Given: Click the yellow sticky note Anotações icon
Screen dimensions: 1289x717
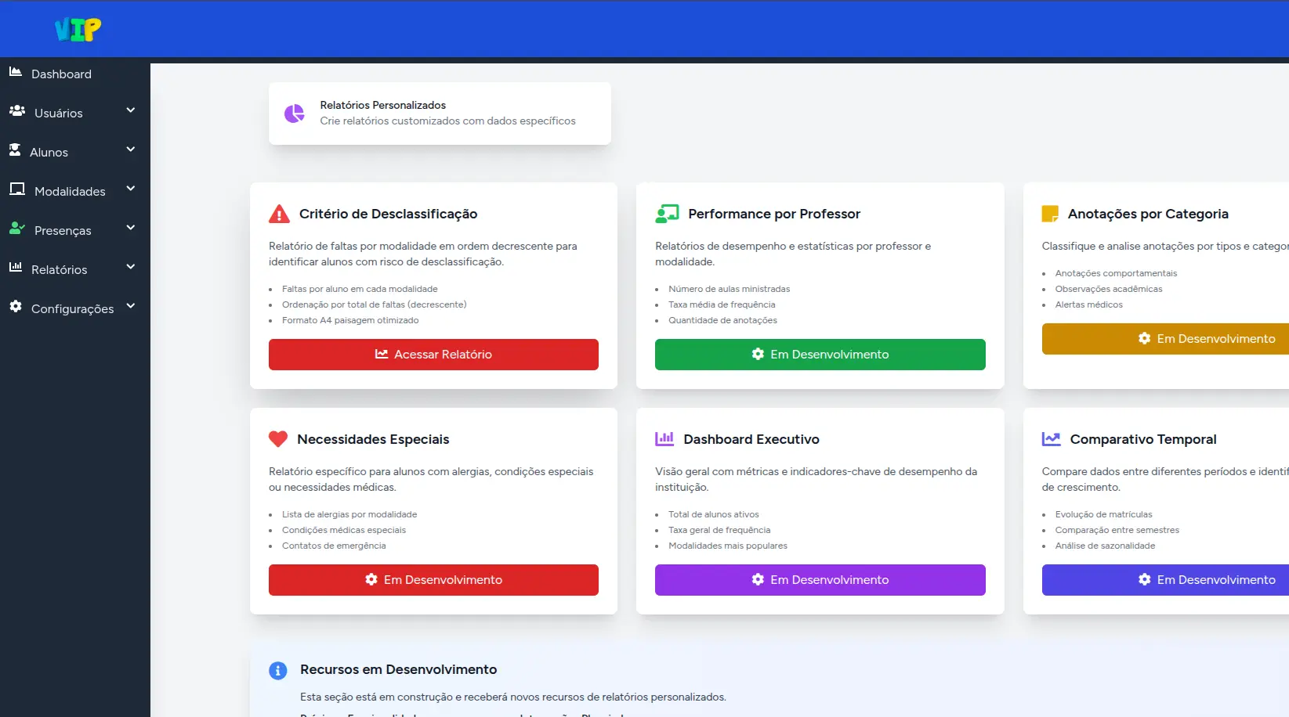Looking at the screenshot, I should click(1050, 214).
